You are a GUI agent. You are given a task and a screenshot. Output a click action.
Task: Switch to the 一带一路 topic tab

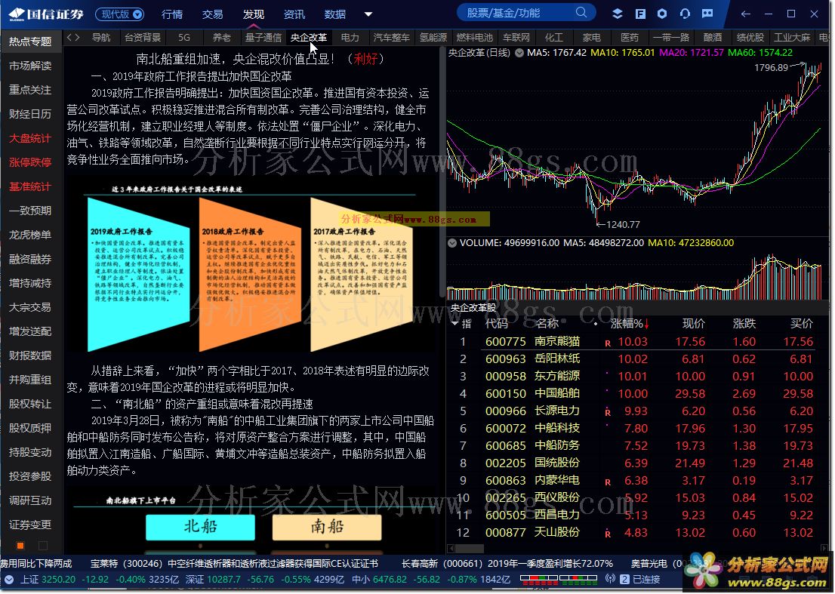tap(671, 37)
